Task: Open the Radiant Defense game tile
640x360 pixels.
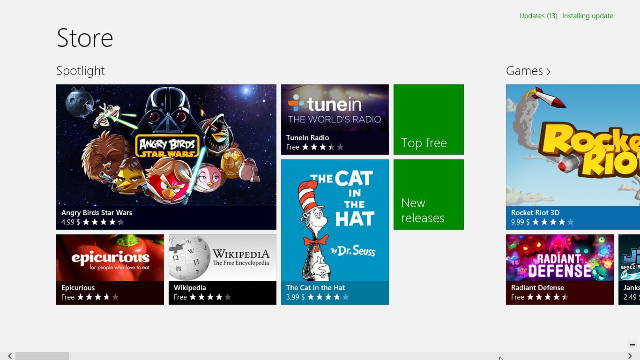Action: pos(560,270)
